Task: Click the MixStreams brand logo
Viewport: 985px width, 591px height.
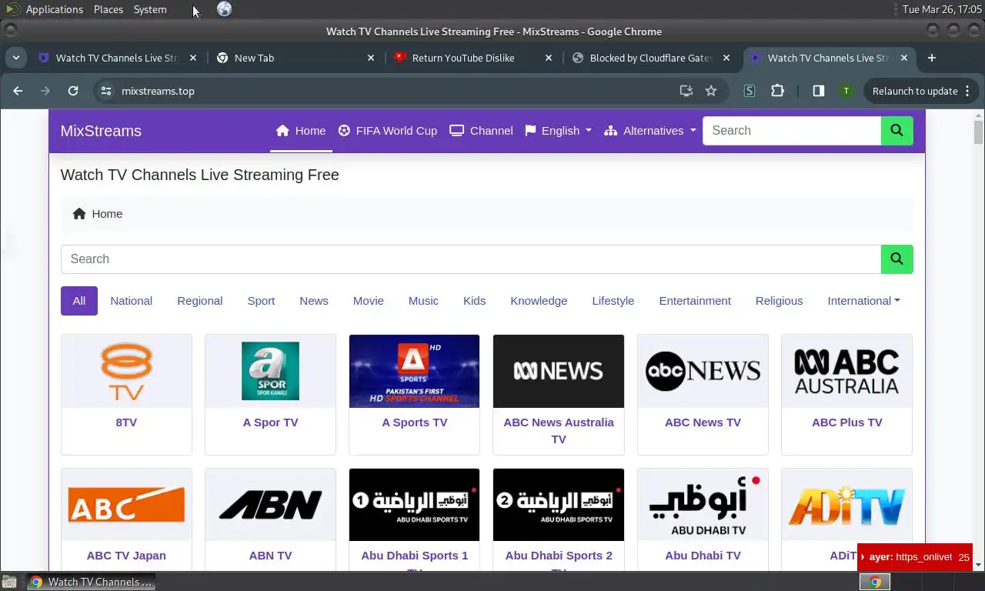Action: pos(101,131)
